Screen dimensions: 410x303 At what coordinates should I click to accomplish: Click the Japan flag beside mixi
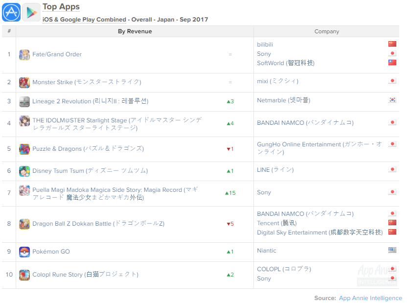tap(392, 81)
